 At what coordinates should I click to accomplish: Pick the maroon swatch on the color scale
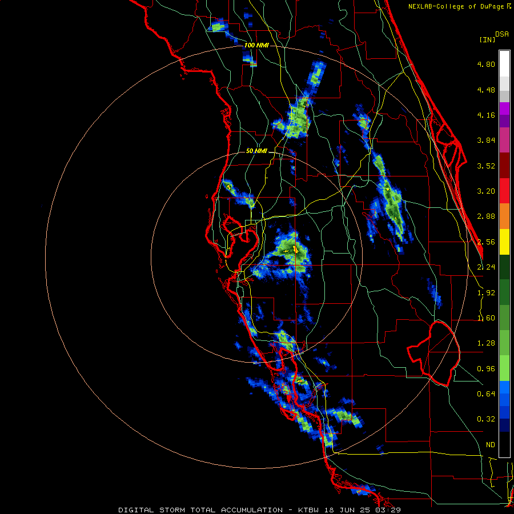click(x=504, y=166)
